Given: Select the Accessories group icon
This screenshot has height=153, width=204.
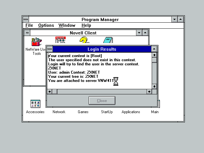Looking at the screenshot, I should point(35,104).
